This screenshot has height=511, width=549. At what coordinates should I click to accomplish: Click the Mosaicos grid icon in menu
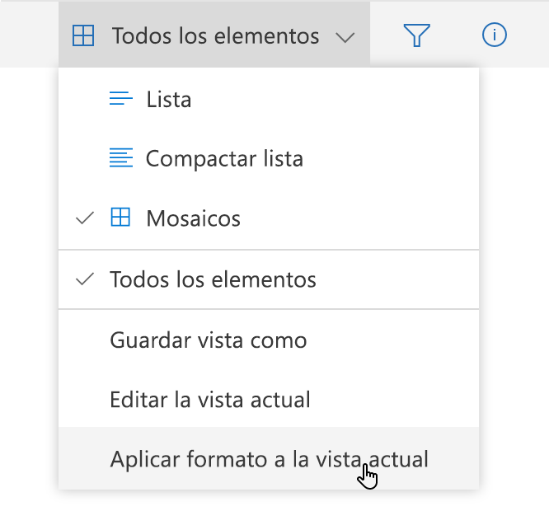point(120,218)
